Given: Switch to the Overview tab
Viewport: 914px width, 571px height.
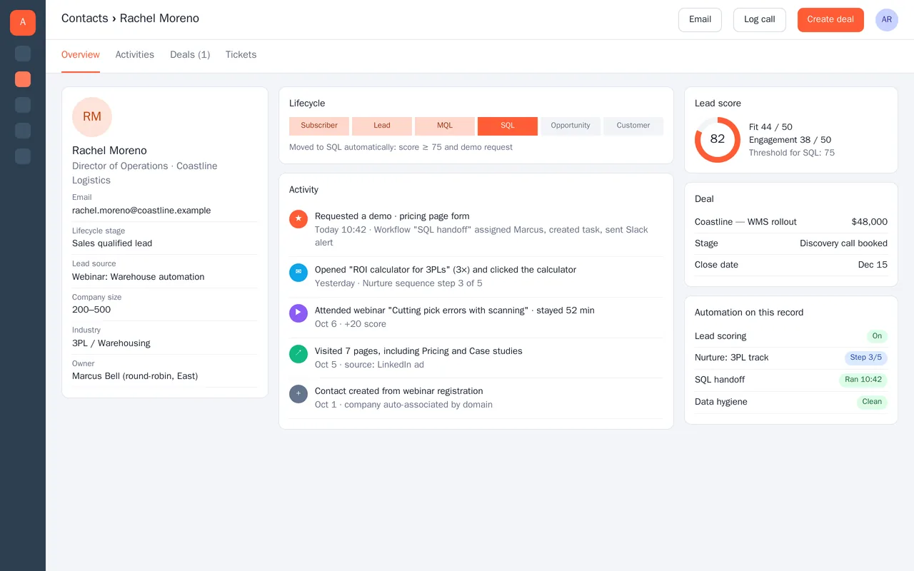Looking at the screenshot, I should click(x=81, y=55).
